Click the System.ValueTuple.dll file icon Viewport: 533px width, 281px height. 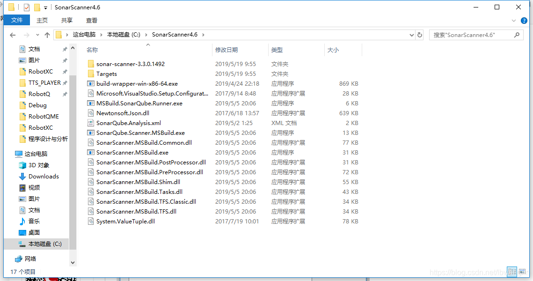pos(91,222)
